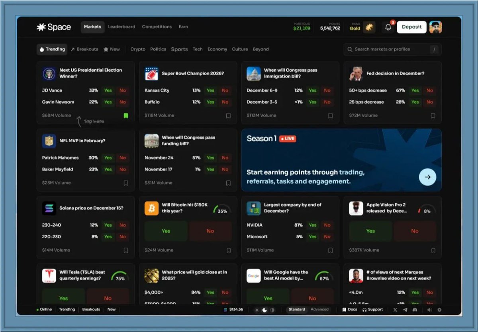Open the Markets tab

pyautogui.click(x=92, y=27)
